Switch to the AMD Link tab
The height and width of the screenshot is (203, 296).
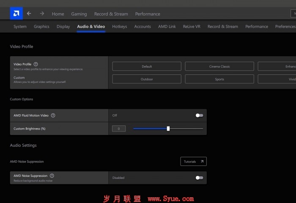(167, 27)
